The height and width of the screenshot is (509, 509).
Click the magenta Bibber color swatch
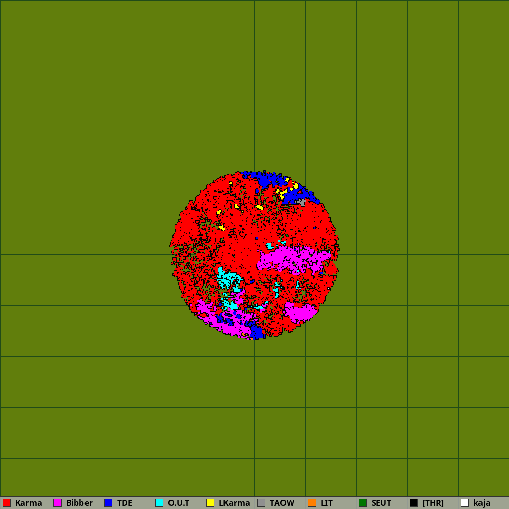coord(58,503)
